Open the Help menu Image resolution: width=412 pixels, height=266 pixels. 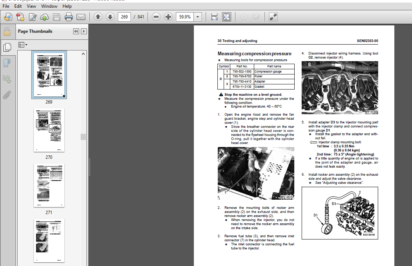67,6
